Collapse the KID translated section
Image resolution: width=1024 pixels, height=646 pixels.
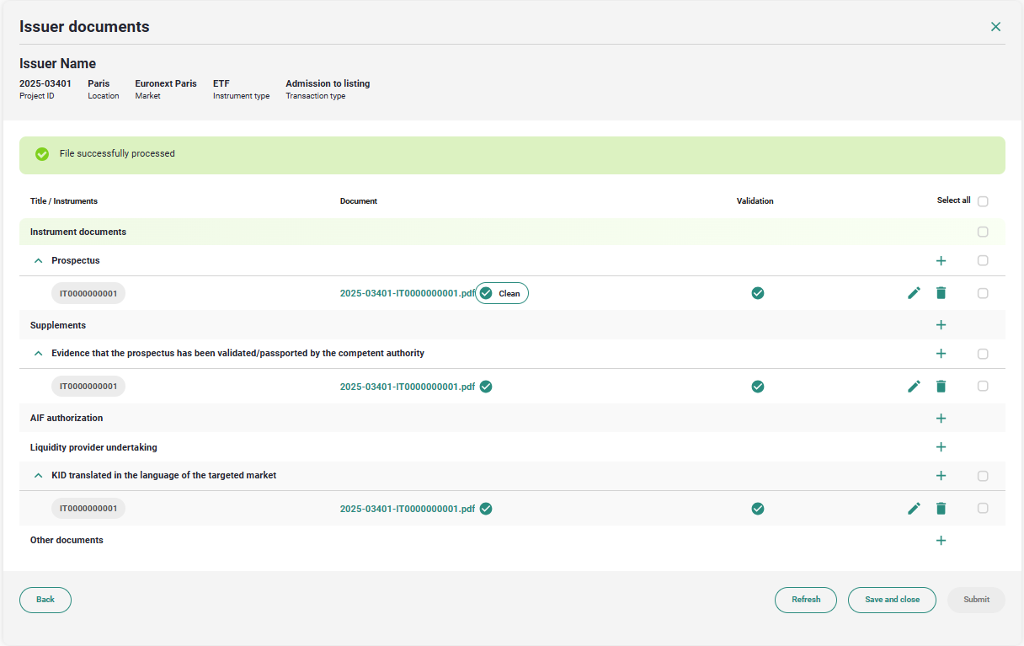[38, 476]
